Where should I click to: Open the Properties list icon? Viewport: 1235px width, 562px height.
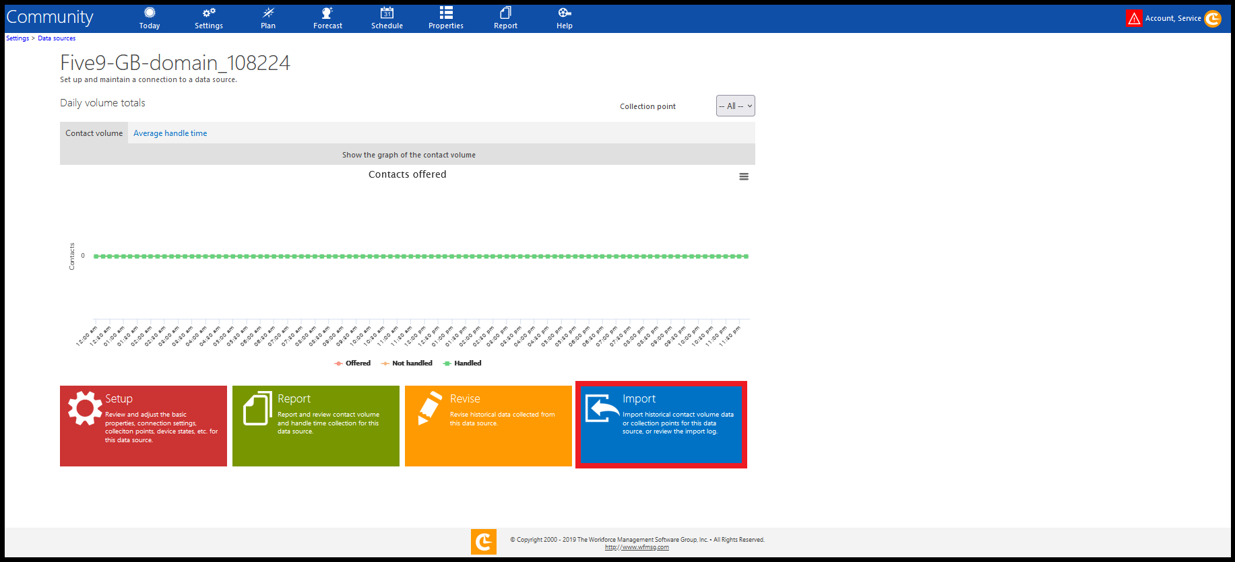446,13
